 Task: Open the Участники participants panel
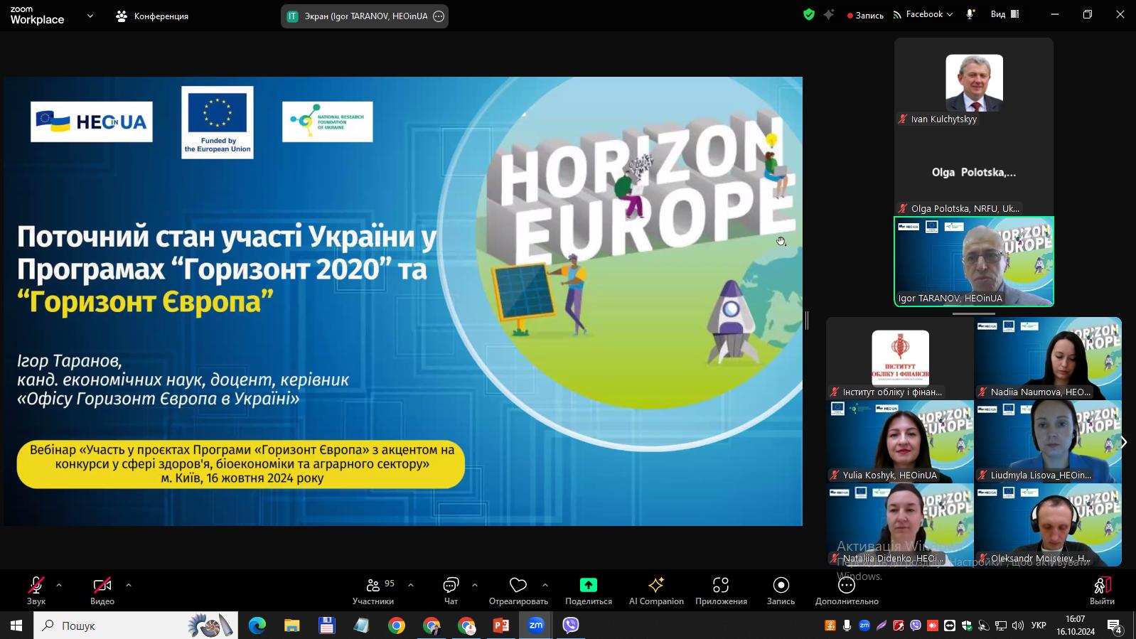(x=373, y=591)
